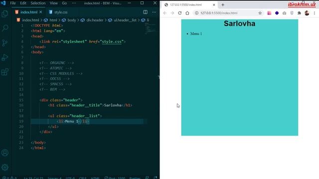Click the pink extension icon
This screenshot has height=179, width=319.
(x=269, y=13)
